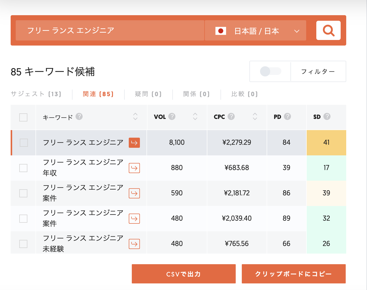Switch to the 疑問 (0) tab
Viewport: 367px width, 290px height.
[148, 94]
